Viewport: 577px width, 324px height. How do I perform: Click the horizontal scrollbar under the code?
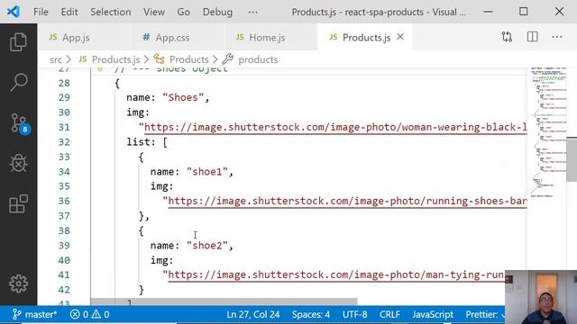click(x=224, y=301)
